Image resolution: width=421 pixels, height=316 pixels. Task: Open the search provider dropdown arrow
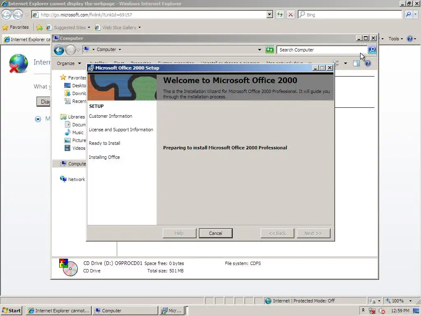pyautogui.click(x=416, y=14)
